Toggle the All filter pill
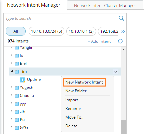 16,31
